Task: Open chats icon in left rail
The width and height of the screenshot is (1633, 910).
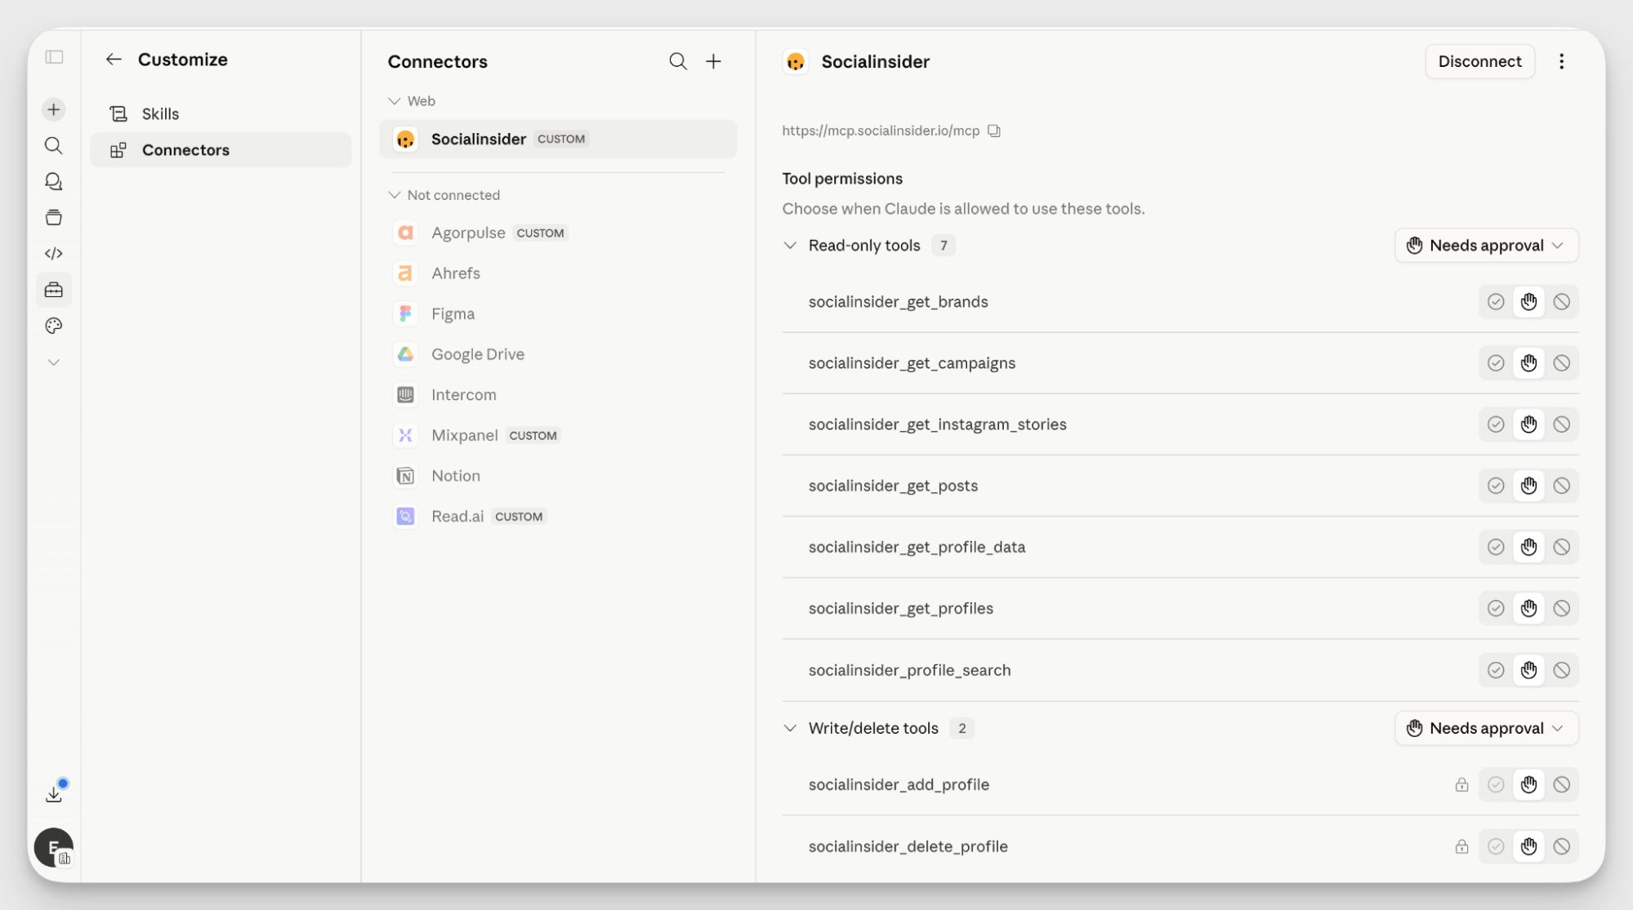Action: pyautogui.click(x=54, y=181)
